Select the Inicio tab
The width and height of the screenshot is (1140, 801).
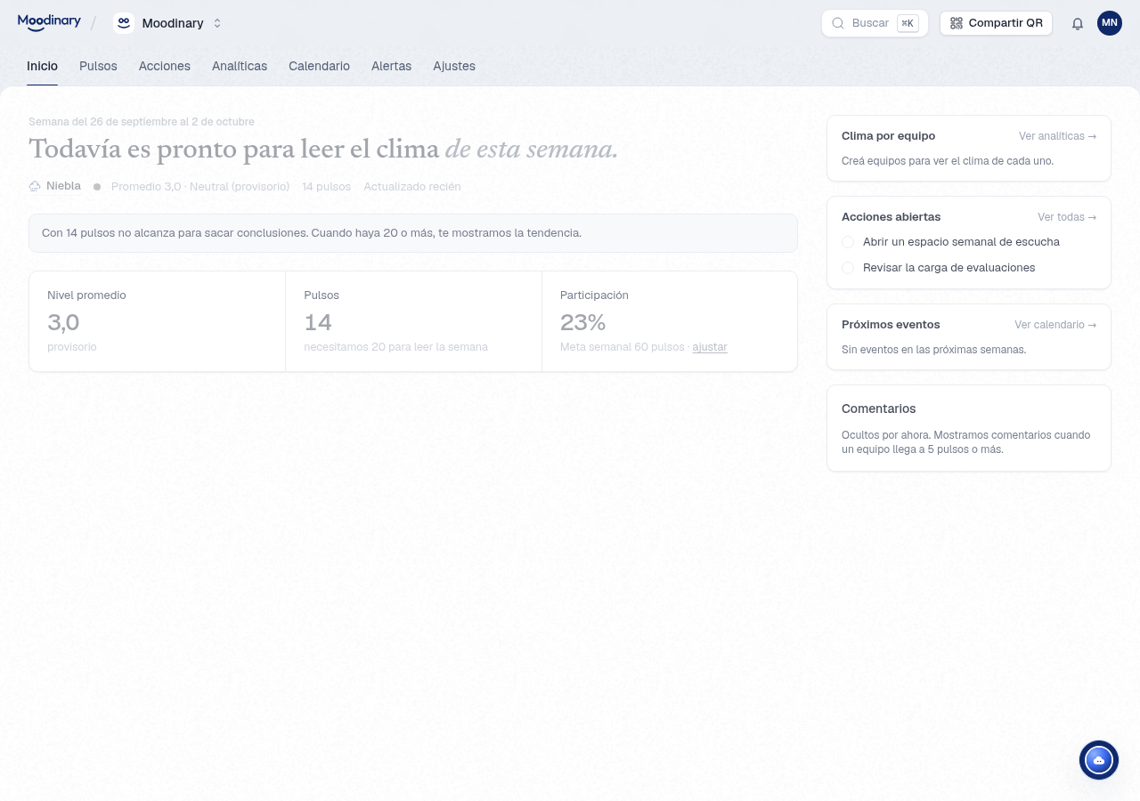(42, 66)
